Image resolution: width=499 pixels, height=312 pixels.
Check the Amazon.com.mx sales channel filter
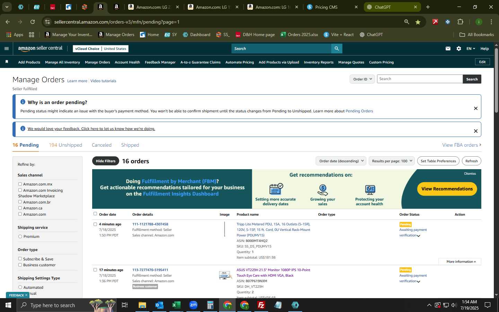coord(20,184)
